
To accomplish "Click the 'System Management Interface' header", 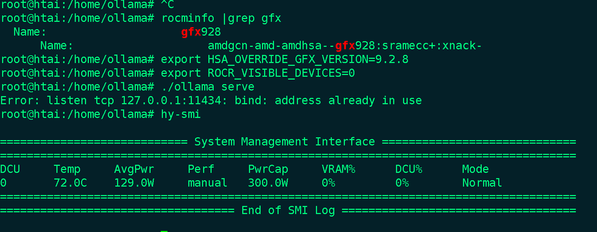I will point(285,142).
